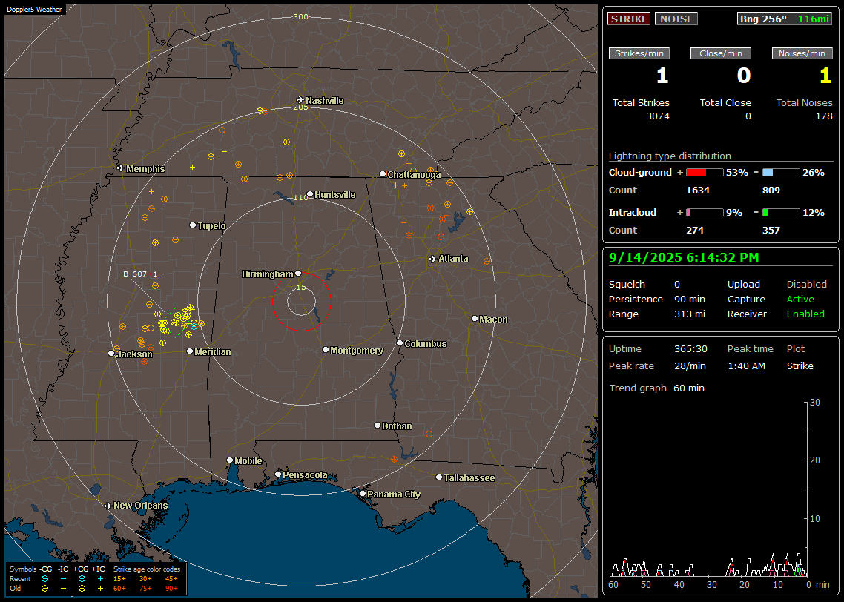The width and height of the screenshot is (844, 602).
Task: Click the Peak time value 1:40 AM
Action: [746, 365]
